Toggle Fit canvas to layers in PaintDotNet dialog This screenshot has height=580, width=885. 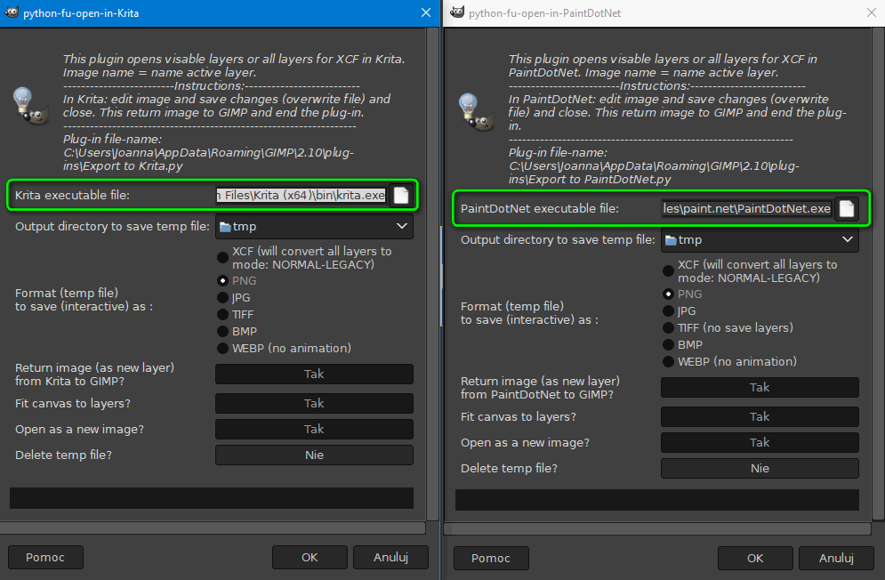coord(760,417)
